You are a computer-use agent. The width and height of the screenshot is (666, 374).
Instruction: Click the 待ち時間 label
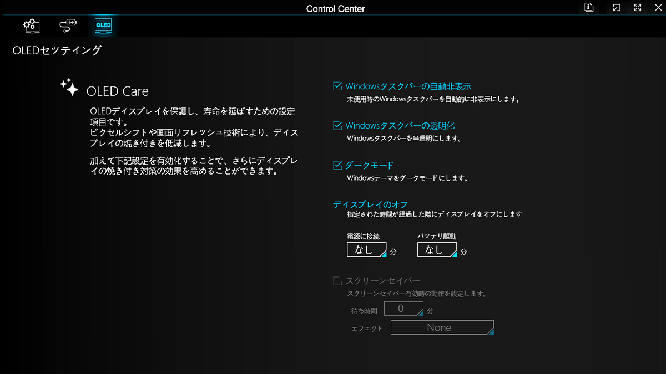[x=364, y=311]
